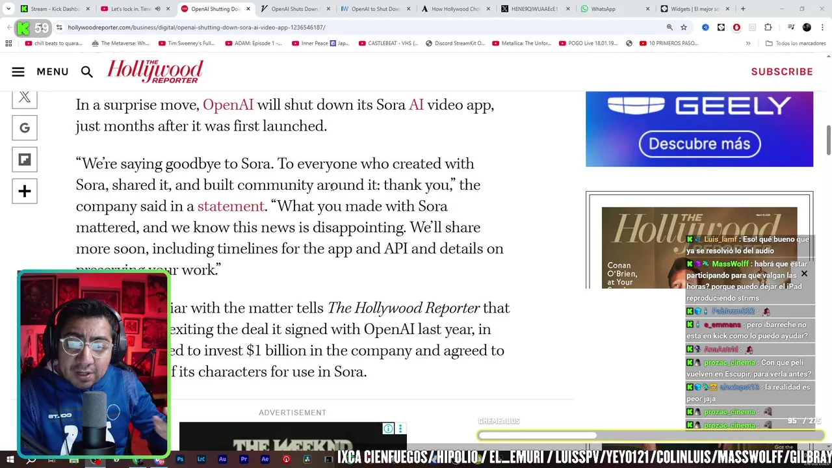This screenshot has width=832, height=468.
Task: Click the site search magnifier icon
Action: tap(87, 71)
